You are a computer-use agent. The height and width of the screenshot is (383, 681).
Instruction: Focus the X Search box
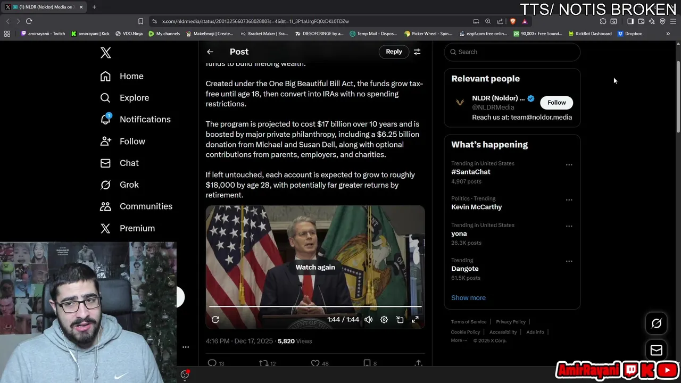(512, 52)
